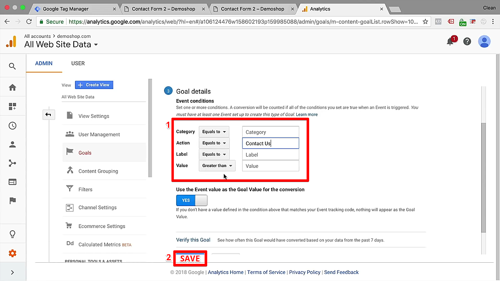This screenshot has width=500, height=281.
Task: Open Value 'Greater than' dropdown
Action: click(x=217, y=166)
